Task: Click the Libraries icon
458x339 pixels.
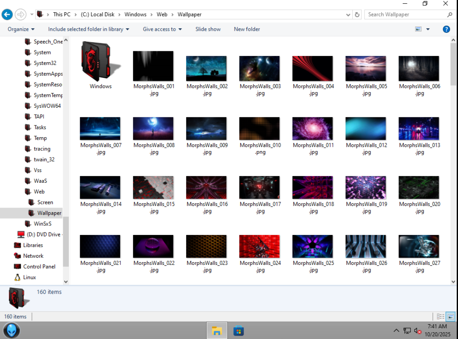Action: point(18,245)
